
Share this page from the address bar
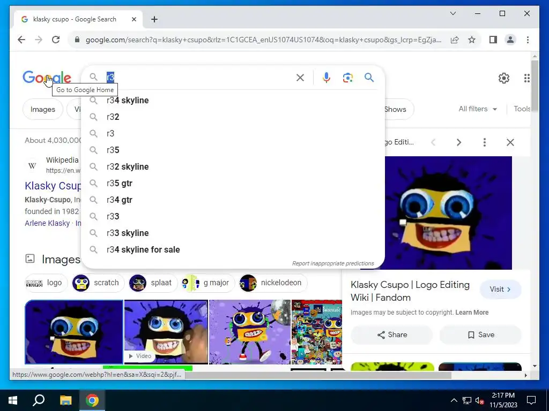click(x=455, y=40)
